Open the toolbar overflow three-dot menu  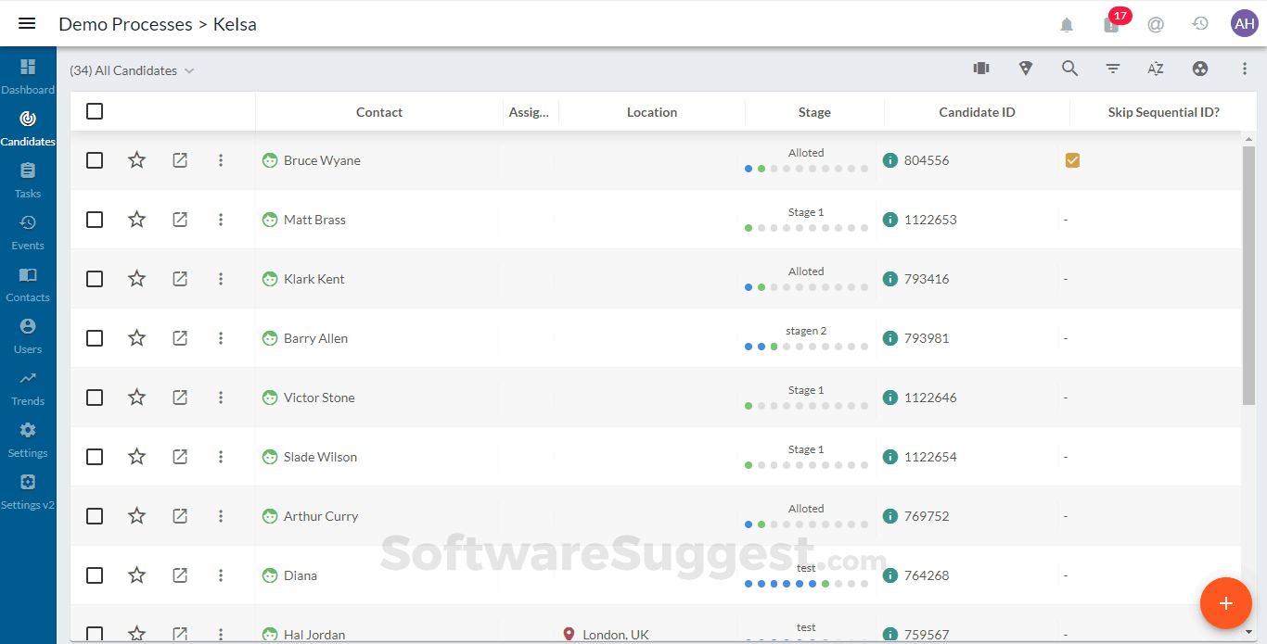1245,69
